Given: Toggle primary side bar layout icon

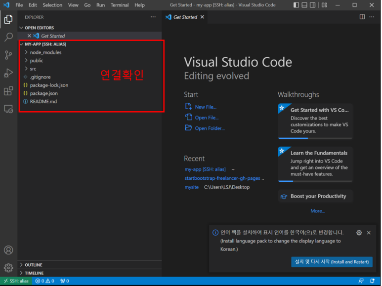Looking at the screenshot, I should click(296, 5).
